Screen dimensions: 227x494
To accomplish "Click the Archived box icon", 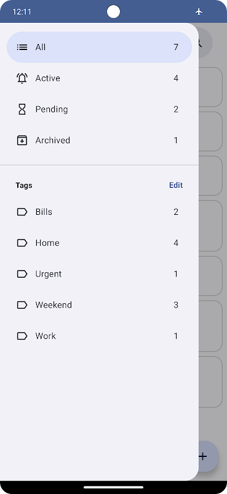I will pyautogui.click(x=22, y=140).
